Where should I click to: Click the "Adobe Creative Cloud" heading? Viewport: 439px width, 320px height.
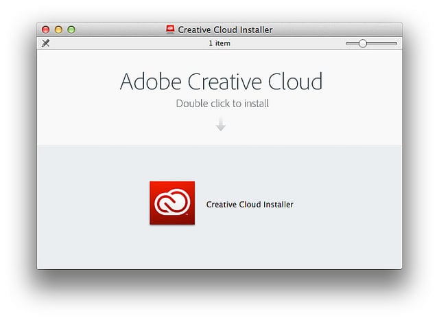221,82
